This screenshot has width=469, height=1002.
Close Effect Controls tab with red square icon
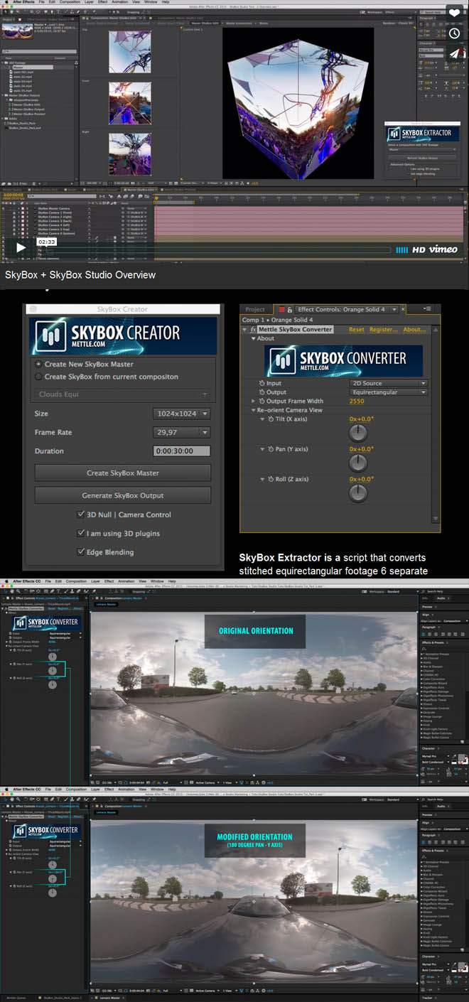(x=281, y=310)
